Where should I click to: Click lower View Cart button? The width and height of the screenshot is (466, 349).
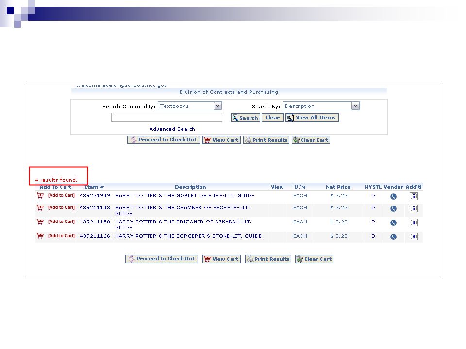click(221, 259)
